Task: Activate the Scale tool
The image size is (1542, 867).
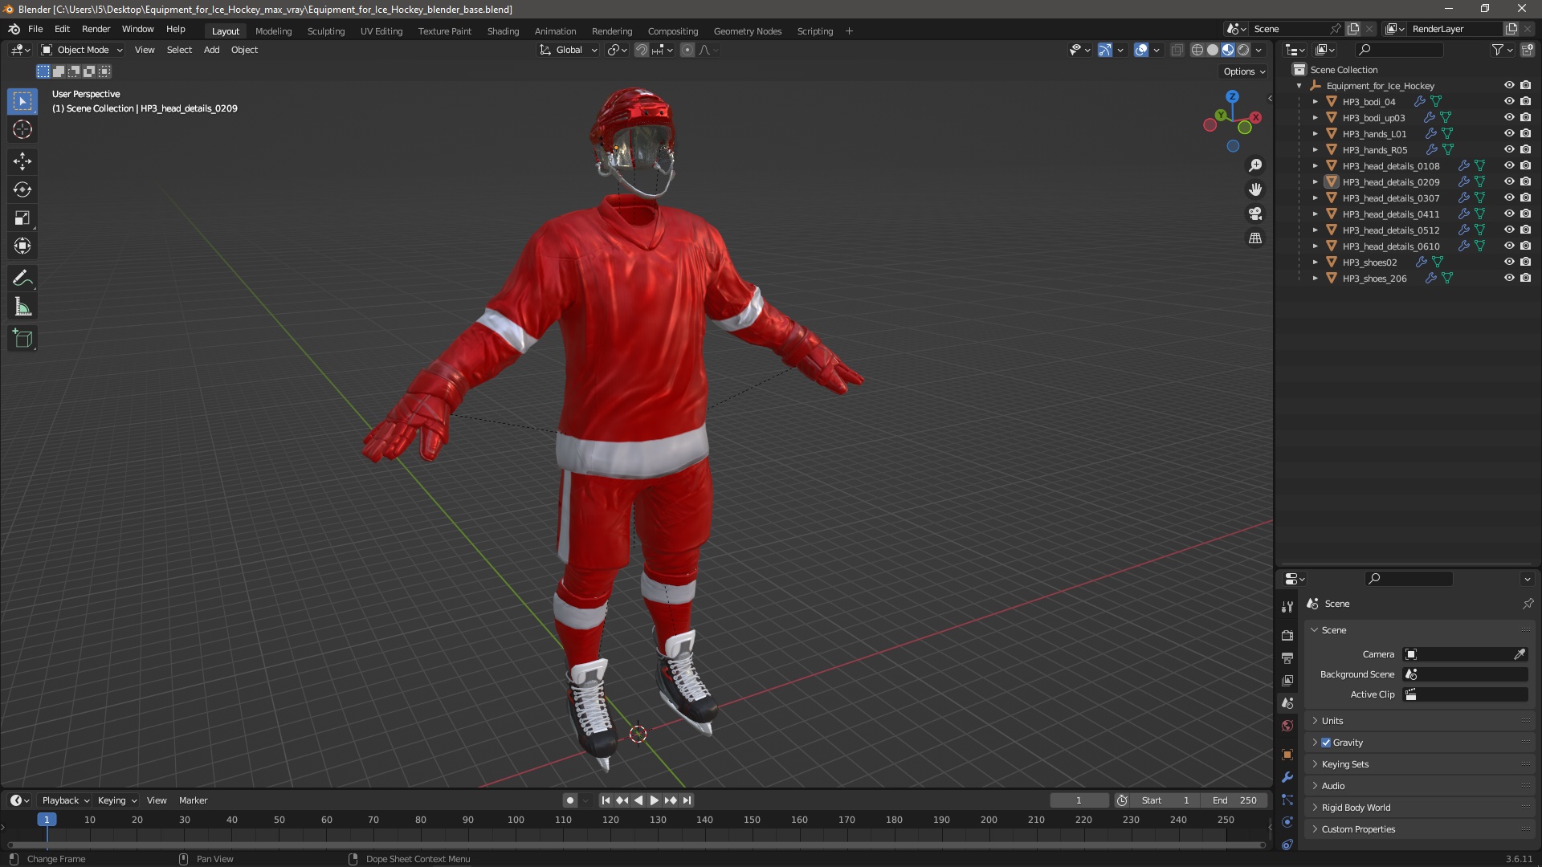Action: click(22, 218)
